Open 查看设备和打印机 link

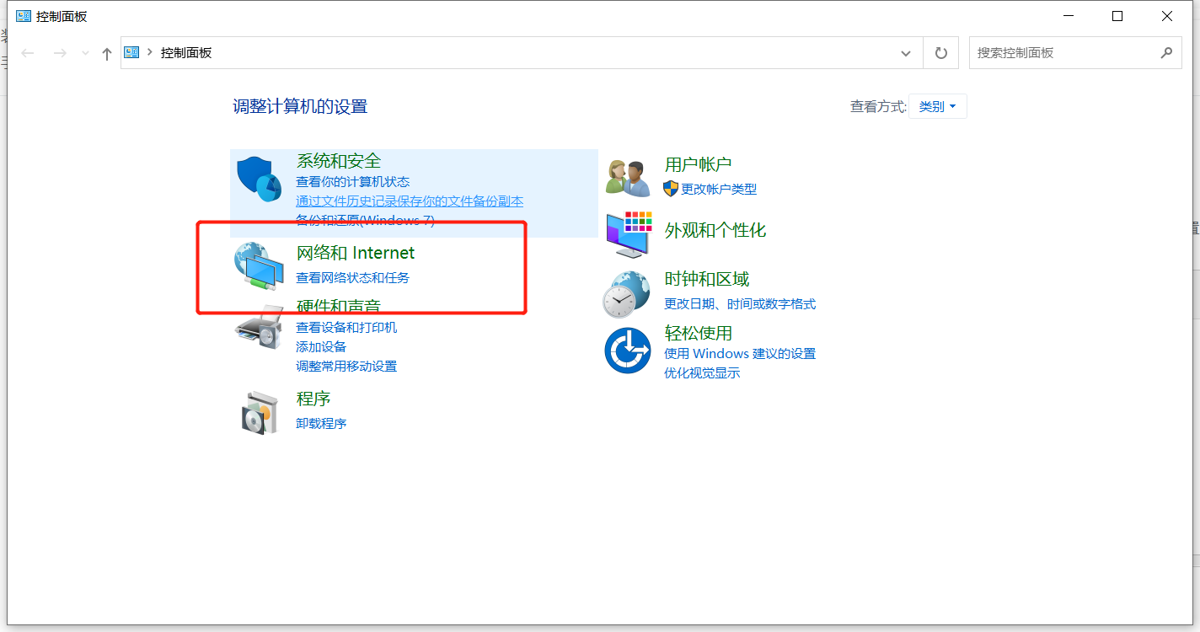(x=346, y=327)
